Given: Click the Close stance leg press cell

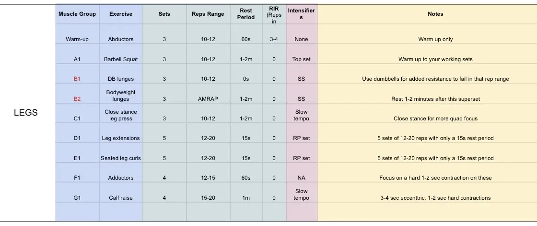Looking at the screenshot, I should tap(121, 115).
